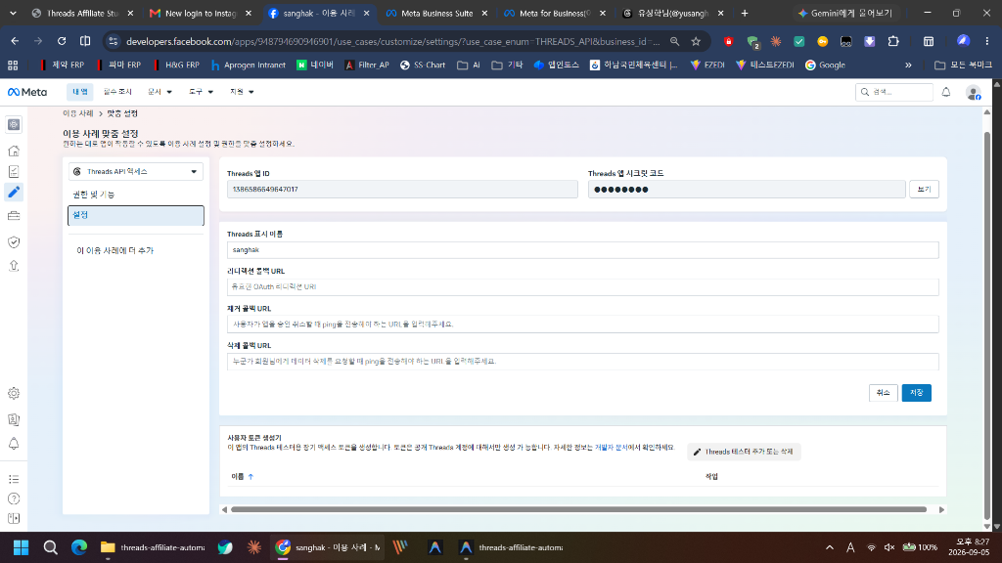Switch to Threads Affiliate Studio tab
Image resolution: width=1002 pixels, height=563 pixels.
82,13
